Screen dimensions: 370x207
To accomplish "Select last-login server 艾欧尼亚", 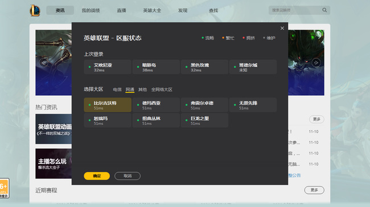I will click(x=108, y=67).
